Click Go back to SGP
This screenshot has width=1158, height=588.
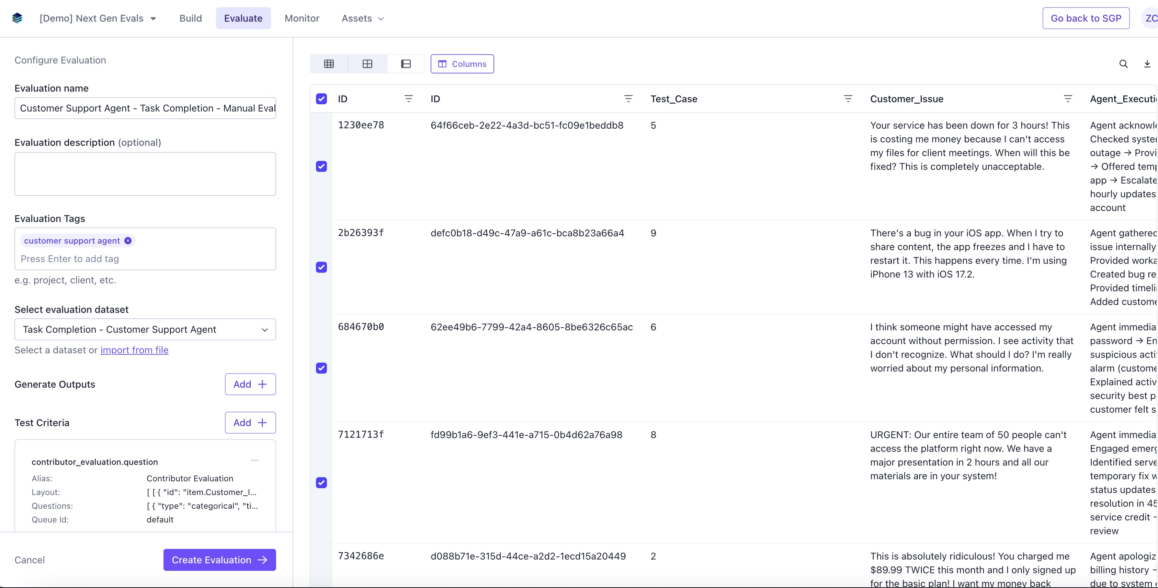[1086, 19]
